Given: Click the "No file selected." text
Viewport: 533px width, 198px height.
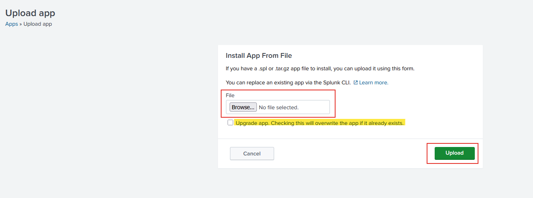Looking at the screenshot, I should pos(279,107).
